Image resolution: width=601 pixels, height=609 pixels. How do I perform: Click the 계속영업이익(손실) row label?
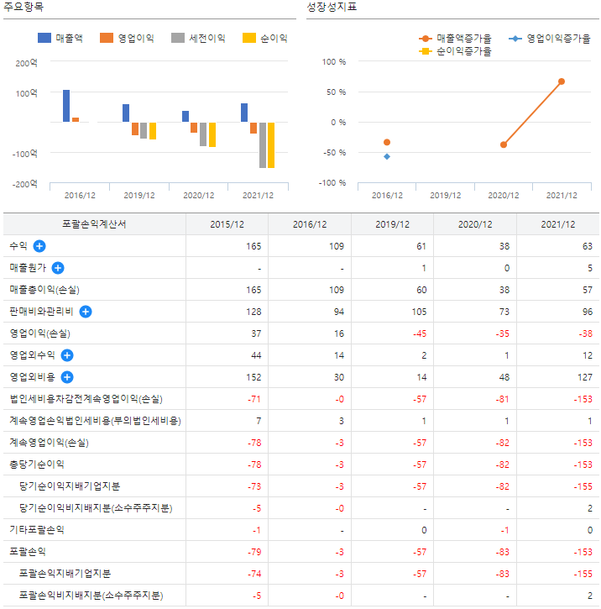[x=50, y=443]
